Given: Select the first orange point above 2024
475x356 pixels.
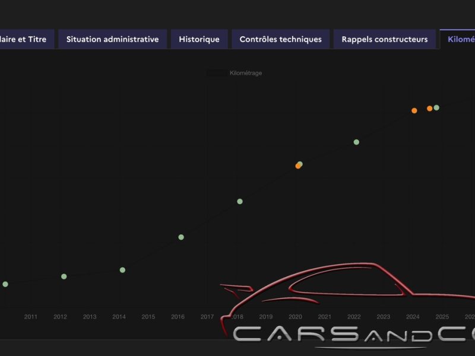Looking at the screenshot, I should (x=414, y=110).
